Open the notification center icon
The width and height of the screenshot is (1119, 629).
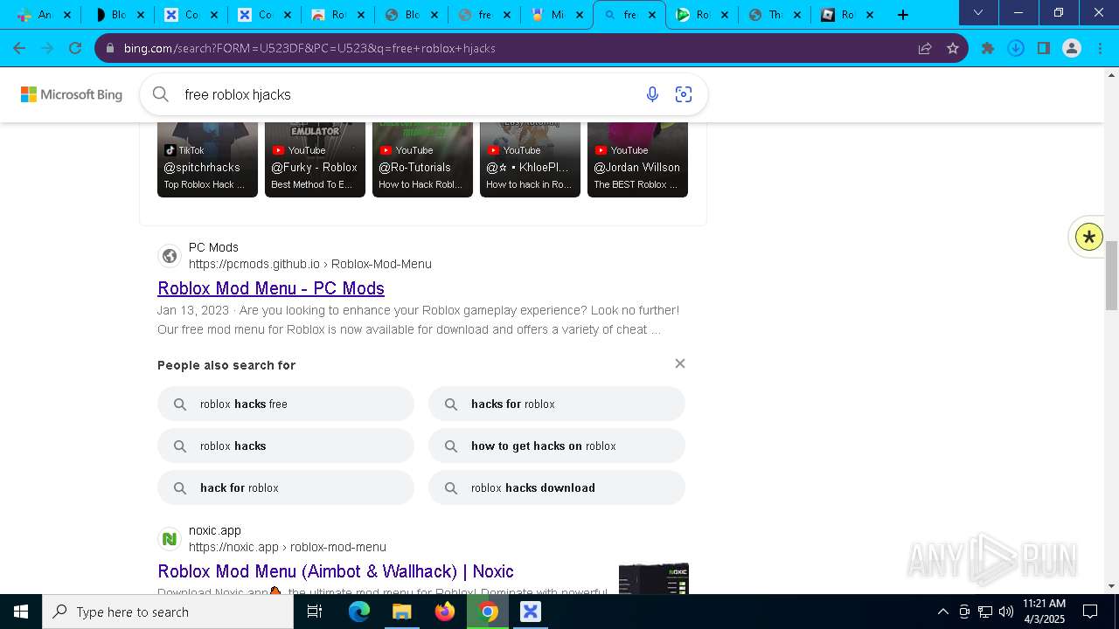click(1090, 612)
